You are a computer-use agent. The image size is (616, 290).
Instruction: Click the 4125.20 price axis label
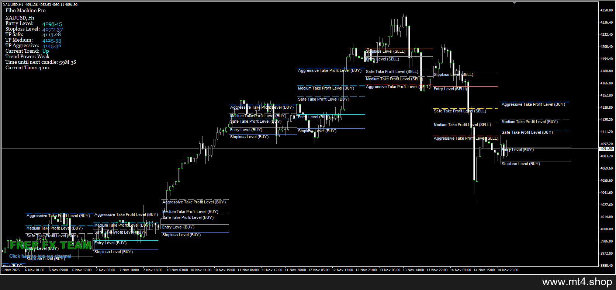[606, 120]
